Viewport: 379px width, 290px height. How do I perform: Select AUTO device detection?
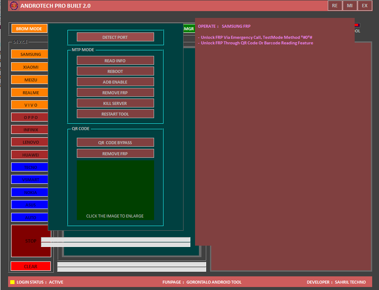(x=29, y=217)
